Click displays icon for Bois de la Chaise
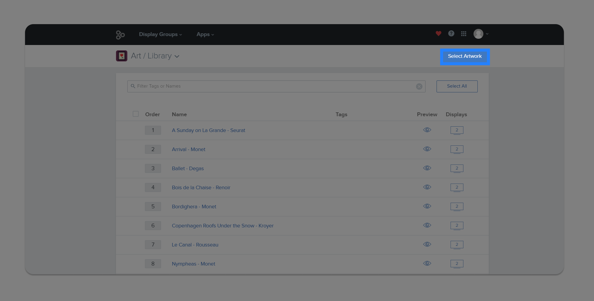 [457, 188]
